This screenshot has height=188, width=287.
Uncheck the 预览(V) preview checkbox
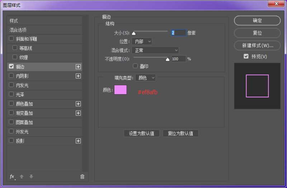(x=246, y=56)
